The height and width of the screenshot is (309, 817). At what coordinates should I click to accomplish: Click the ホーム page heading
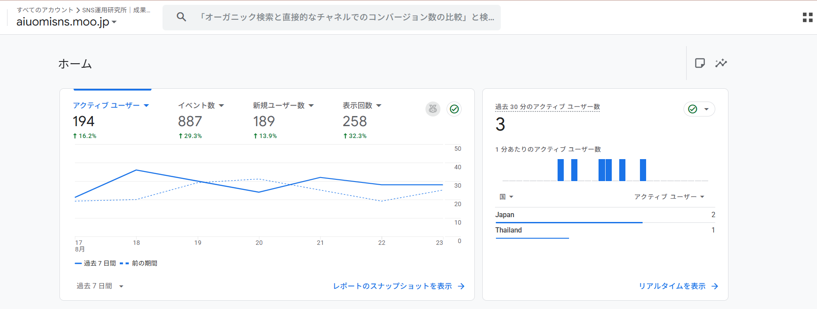click(75, 64)
